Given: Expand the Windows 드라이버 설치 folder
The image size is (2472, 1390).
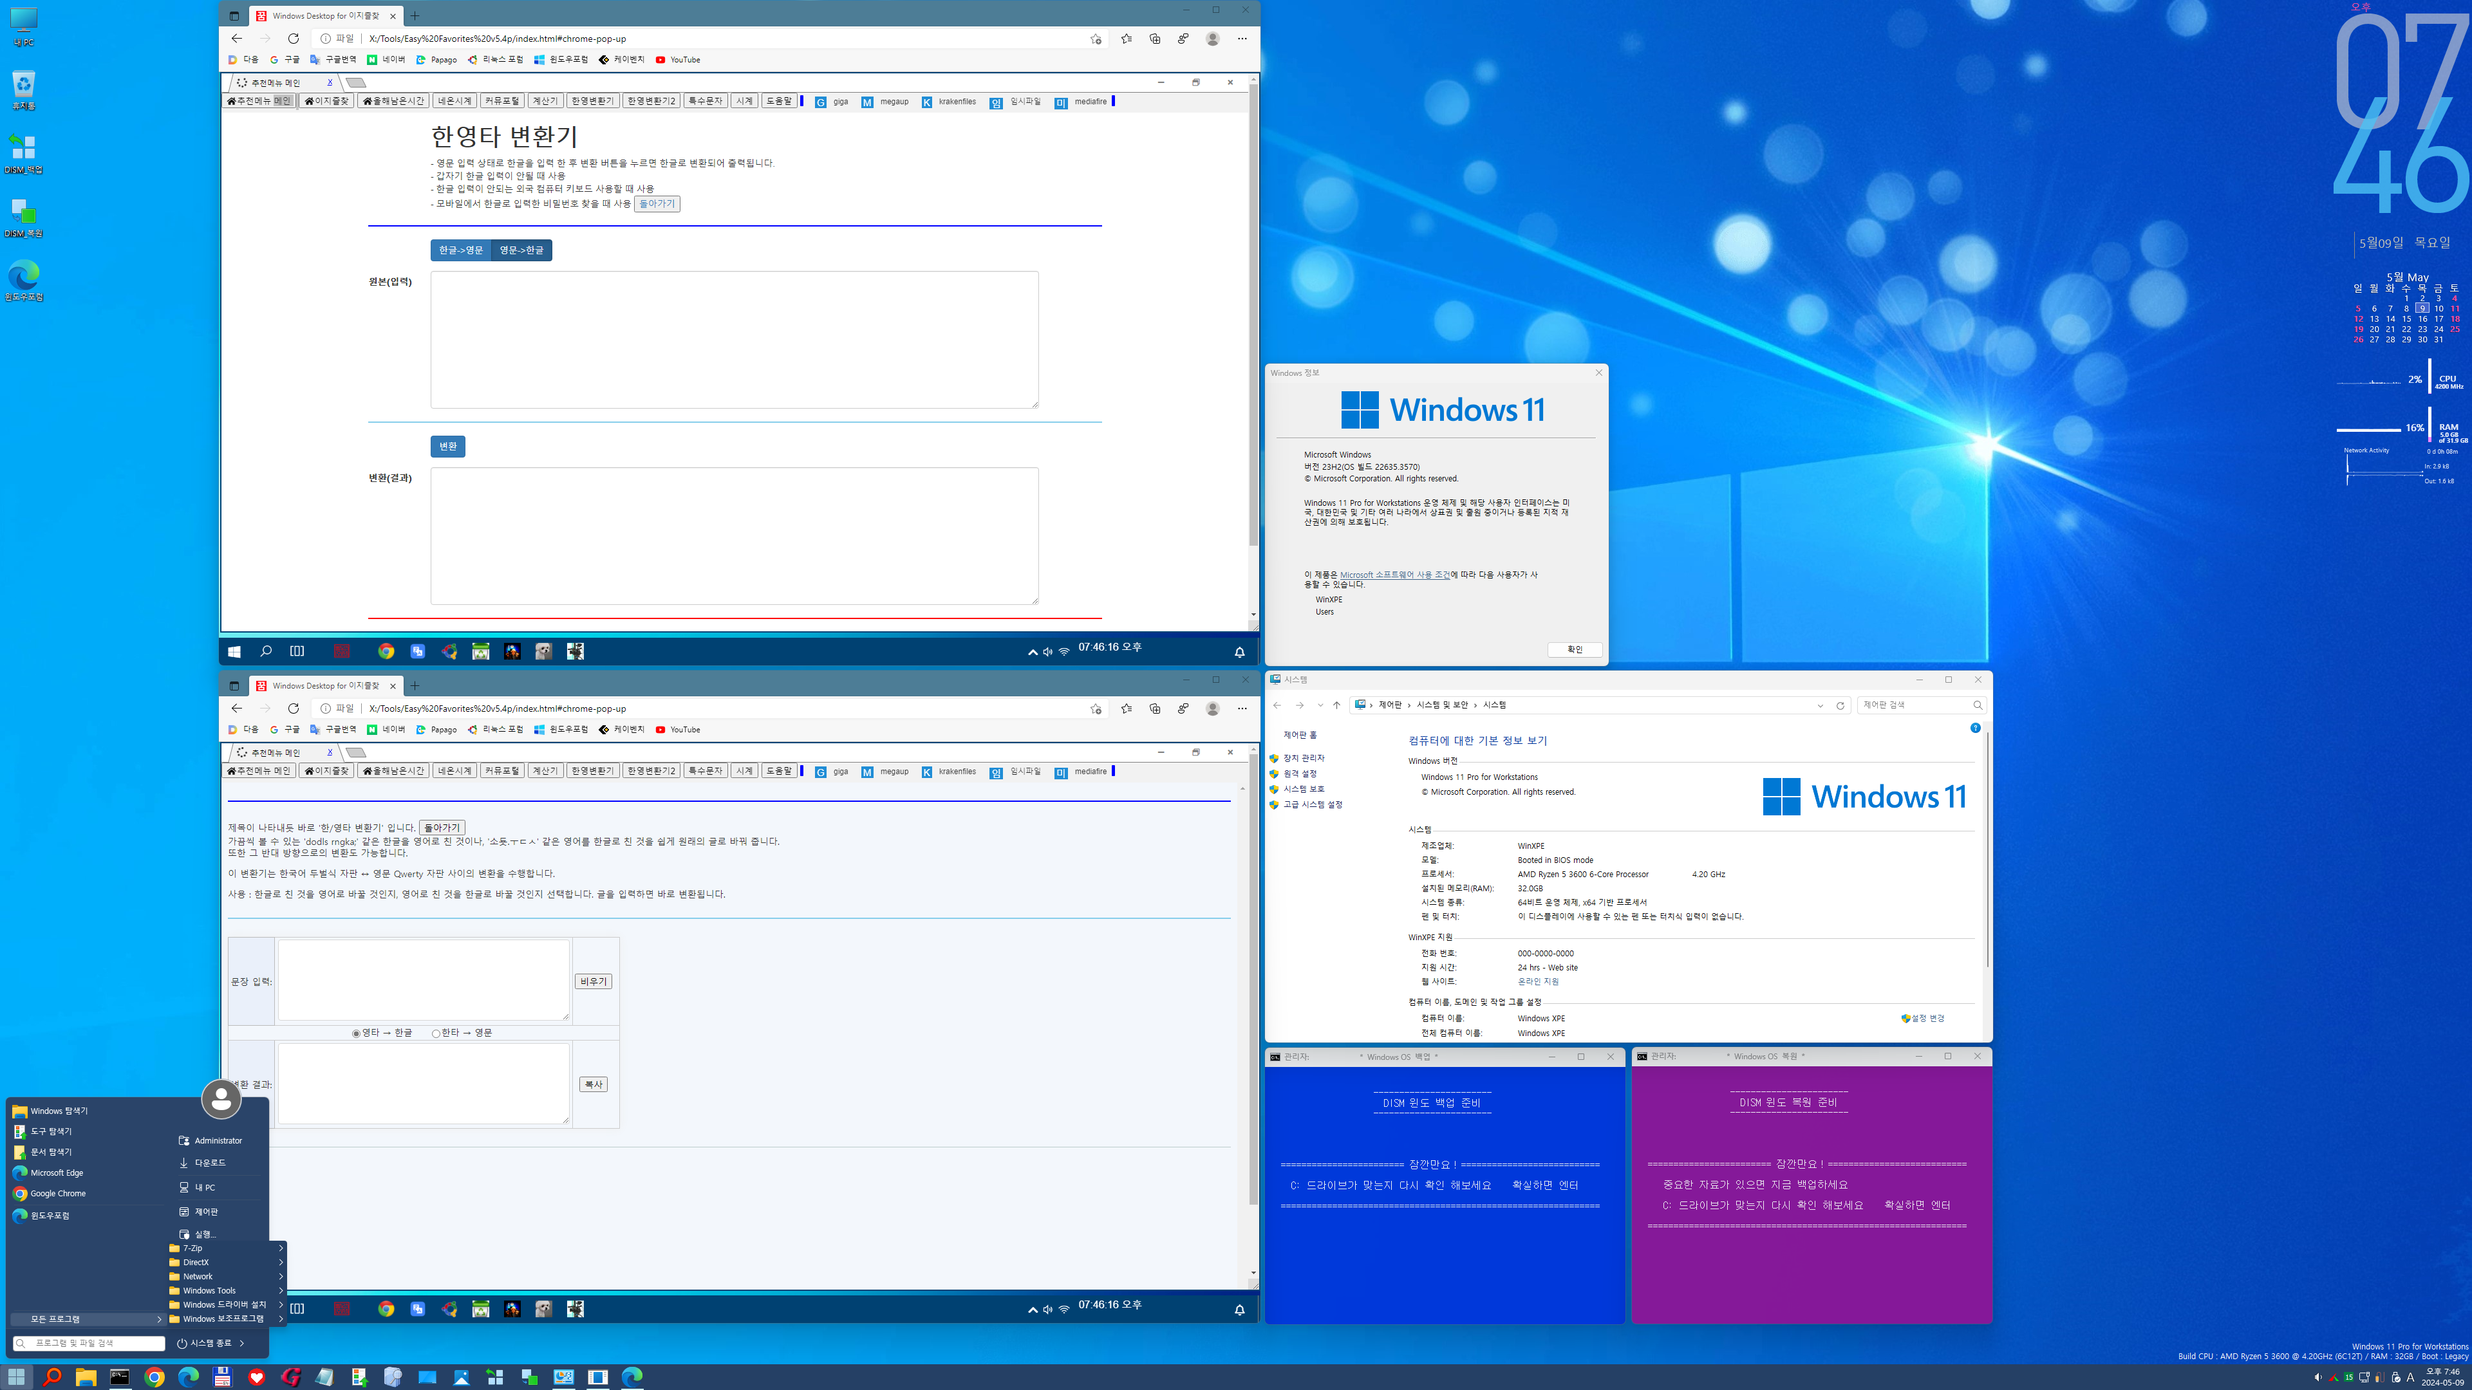Looking at the screenshot, I should coord(227,1304).
